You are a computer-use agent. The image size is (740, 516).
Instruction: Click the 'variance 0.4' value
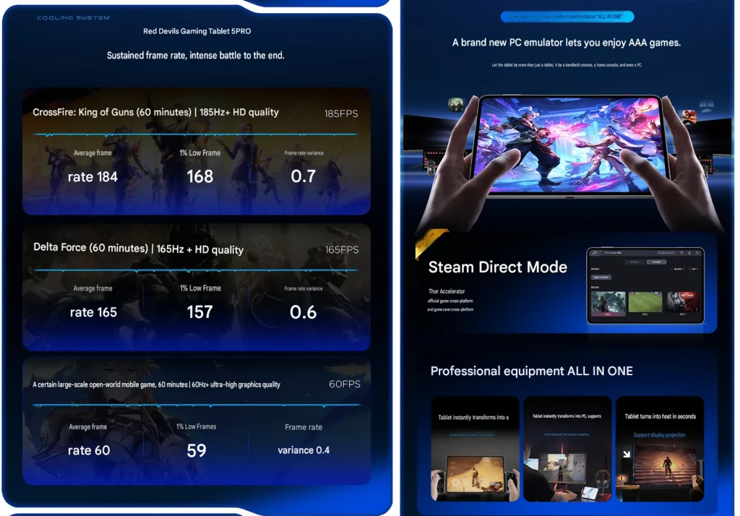pos(304,450)
